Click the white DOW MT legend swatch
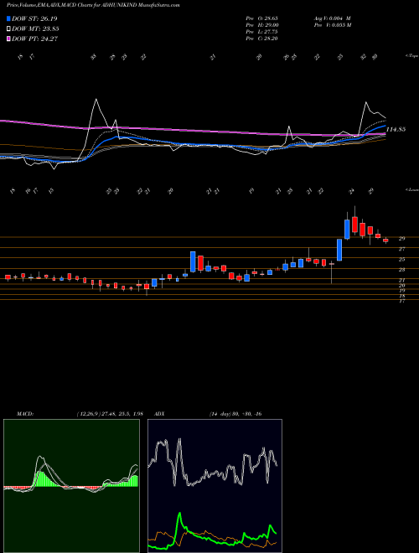This screenshot has width=419, height=553. coord(9,29)
